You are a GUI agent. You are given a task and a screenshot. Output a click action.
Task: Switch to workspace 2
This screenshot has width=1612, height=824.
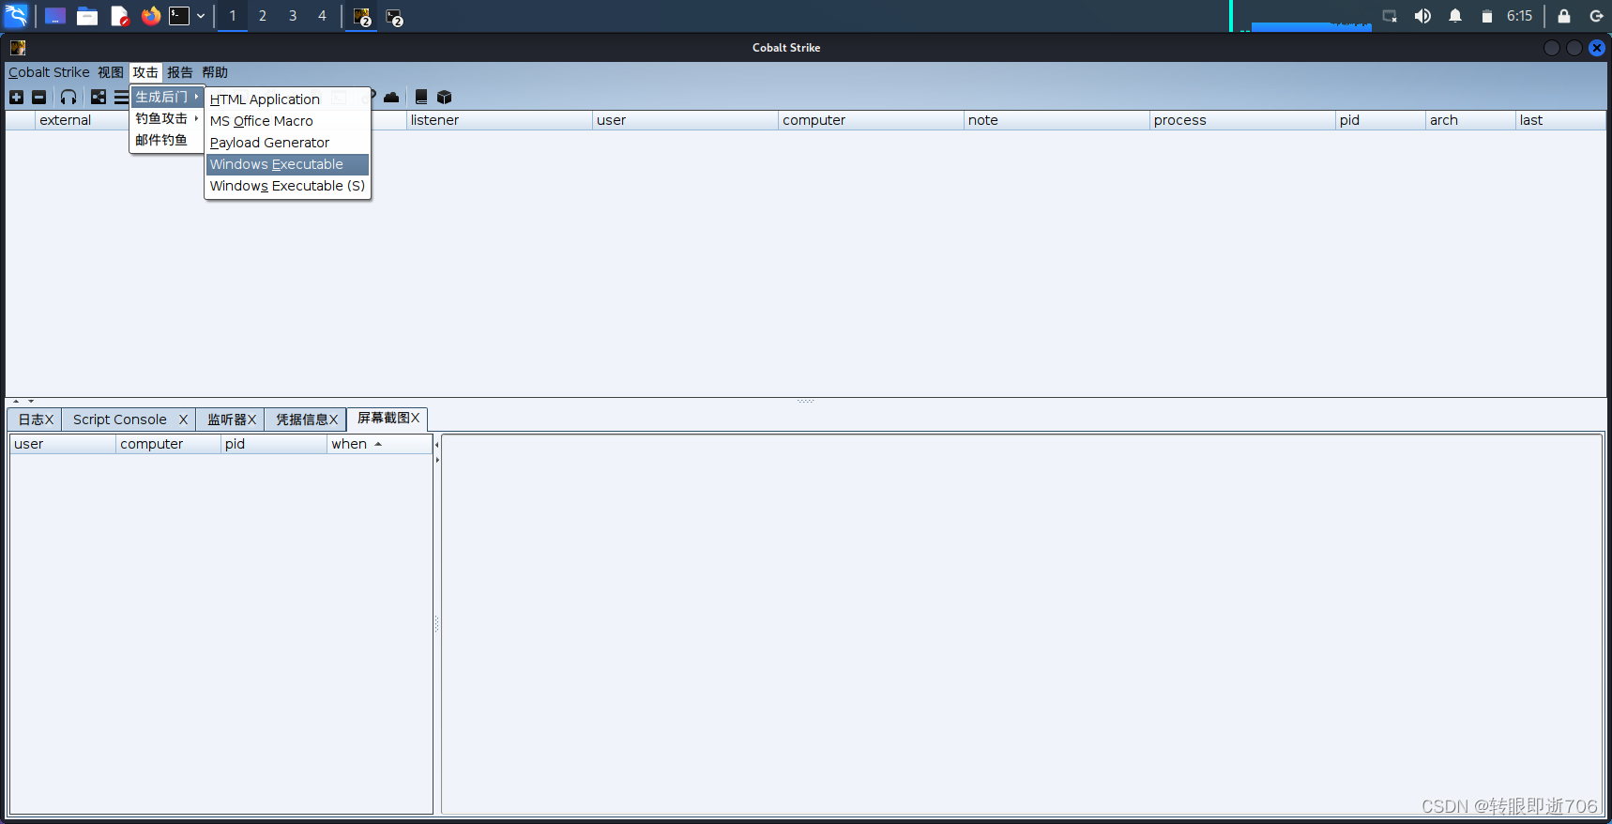click(263, 16)
